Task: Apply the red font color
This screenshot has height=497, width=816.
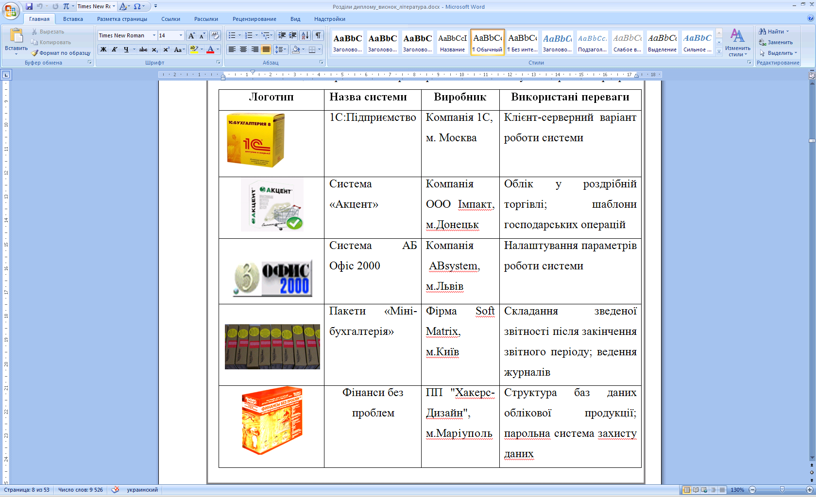Action: tap(210, 50)
